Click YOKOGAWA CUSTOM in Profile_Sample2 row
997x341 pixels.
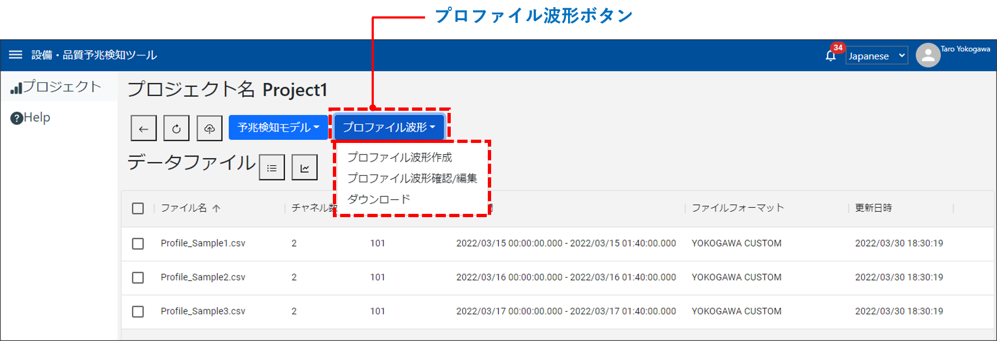[x=737, y=277]
